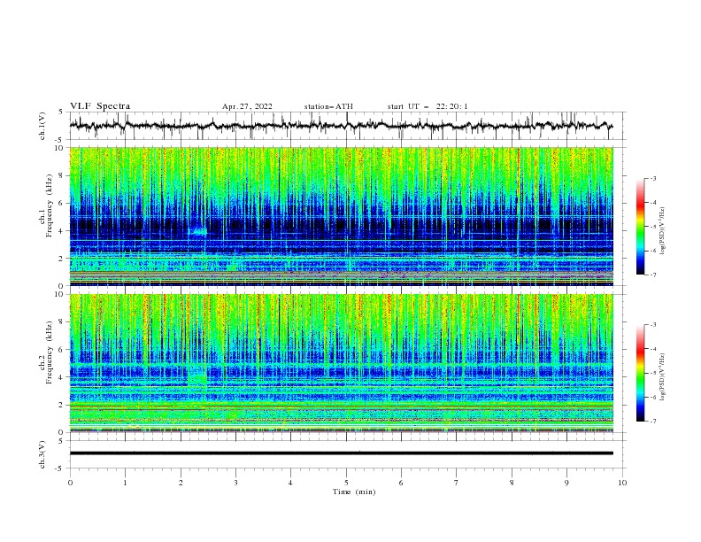Viewport: 701px width, 542px height.
Task: Click the "2" kHz tick on ch.2 spectrogram
Action: pyautogui.click(x=62, y=405)
